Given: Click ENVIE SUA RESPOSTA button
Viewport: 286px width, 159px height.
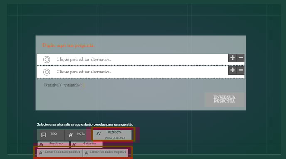Looking at the screenshot, I should click(224, 99).
